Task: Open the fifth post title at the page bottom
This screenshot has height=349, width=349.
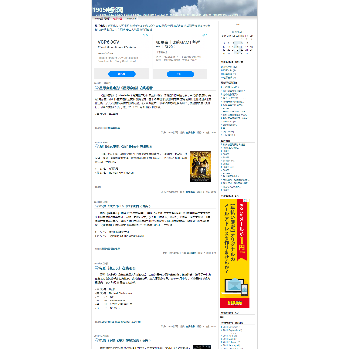Action: [x=123, y=340]
